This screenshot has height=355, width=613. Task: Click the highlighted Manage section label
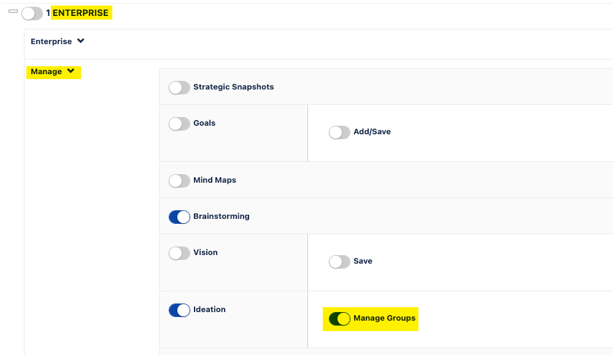(47, 72)
